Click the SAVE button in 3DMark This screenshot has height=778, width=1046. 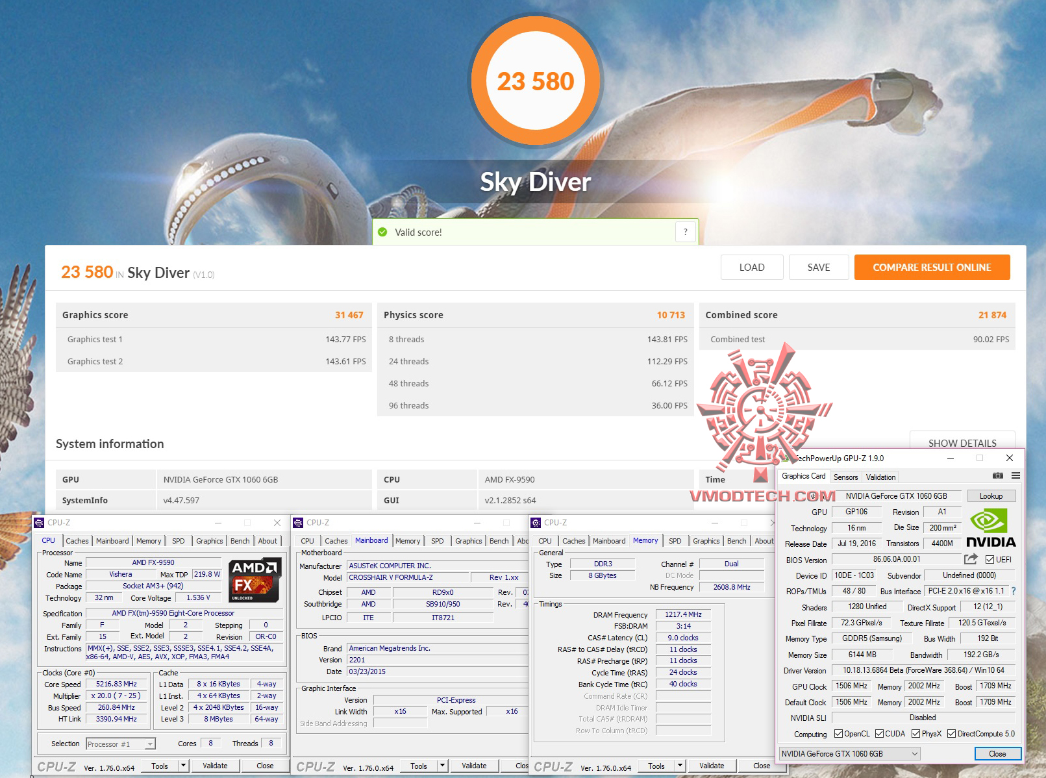(819, 268)
